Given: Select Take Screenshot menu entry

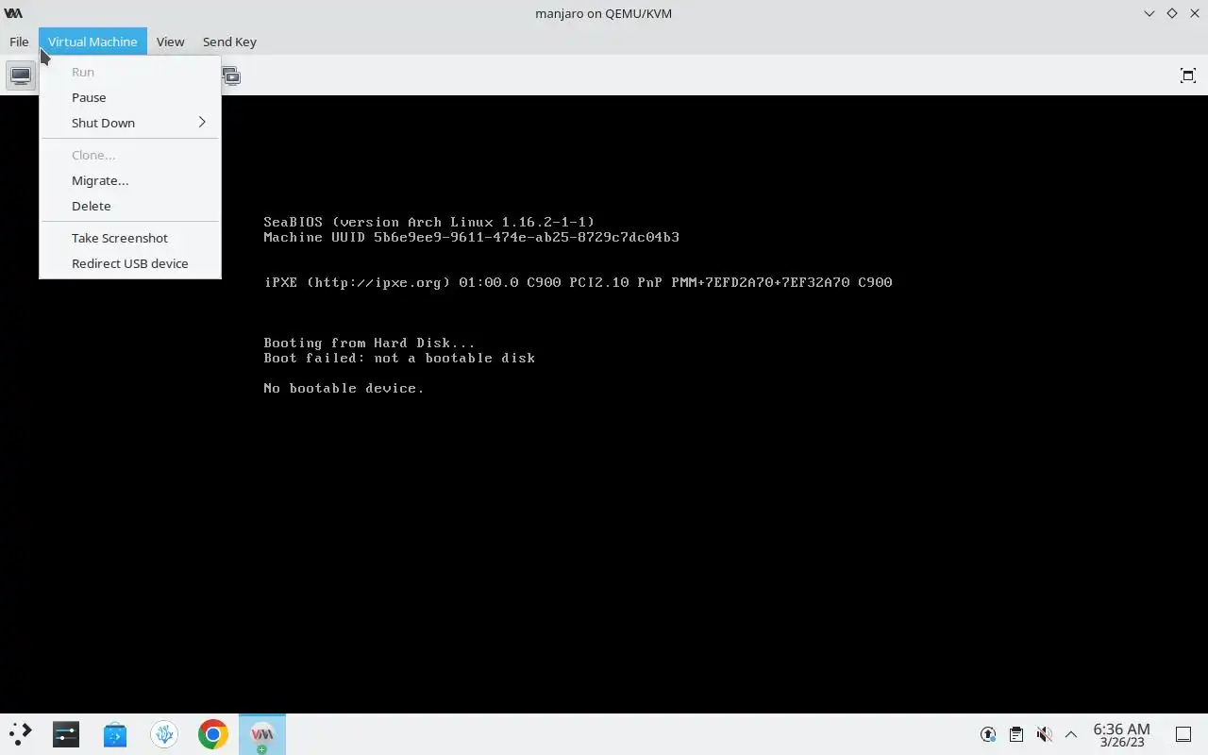Looking at the screenshot, I should coord(130,238).
